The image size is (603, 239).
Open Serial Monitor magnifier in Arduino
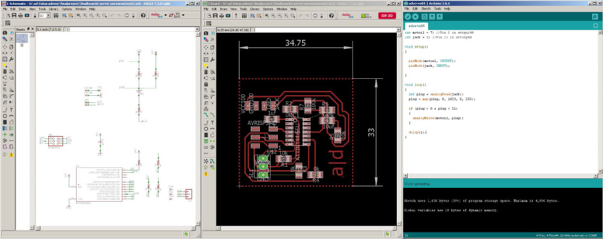click(x=595, y=16)
